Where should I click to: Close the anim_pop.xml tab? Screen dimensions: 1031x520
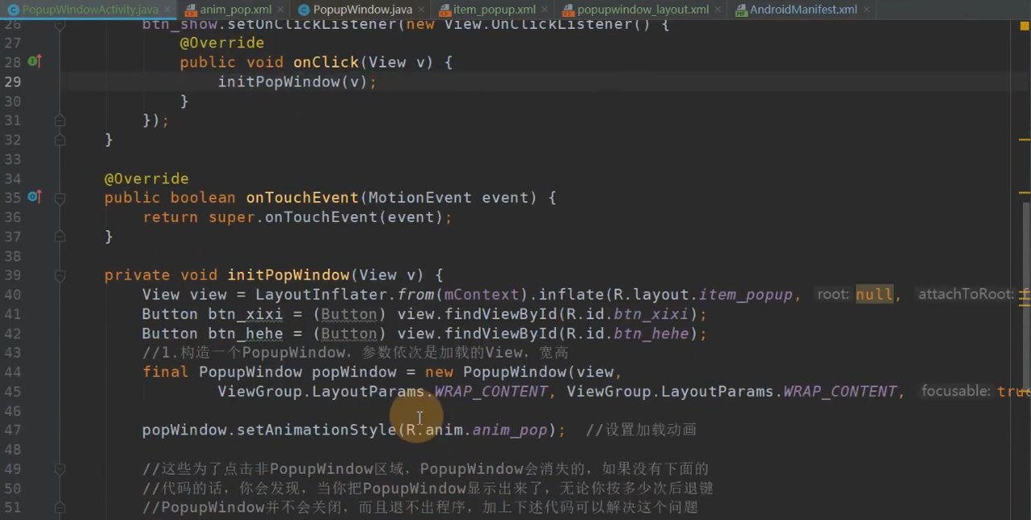(x=280, y=10)
